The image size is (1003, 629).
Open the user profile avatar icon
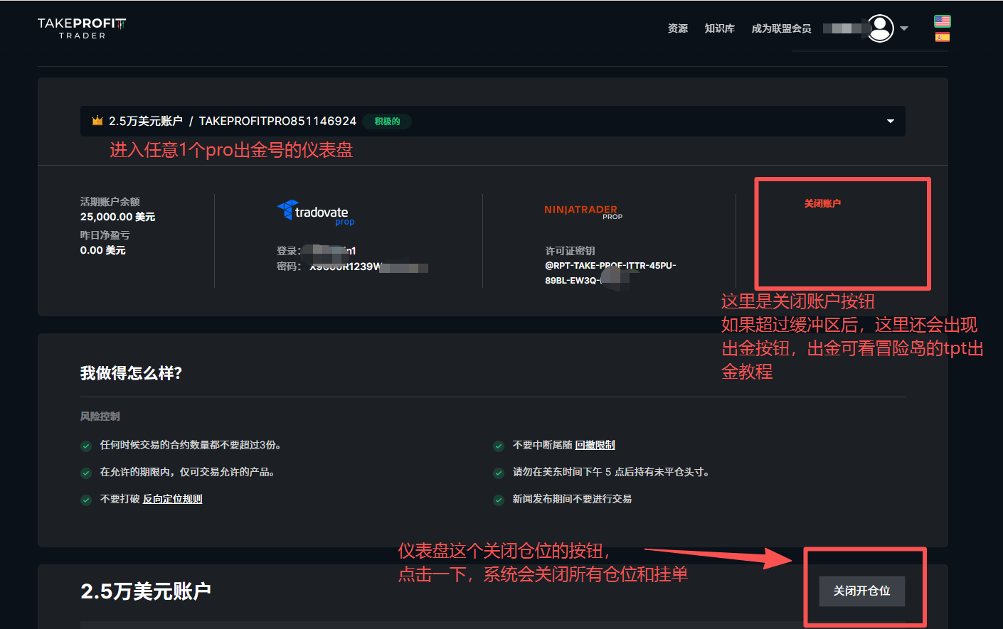pos(881,28)
